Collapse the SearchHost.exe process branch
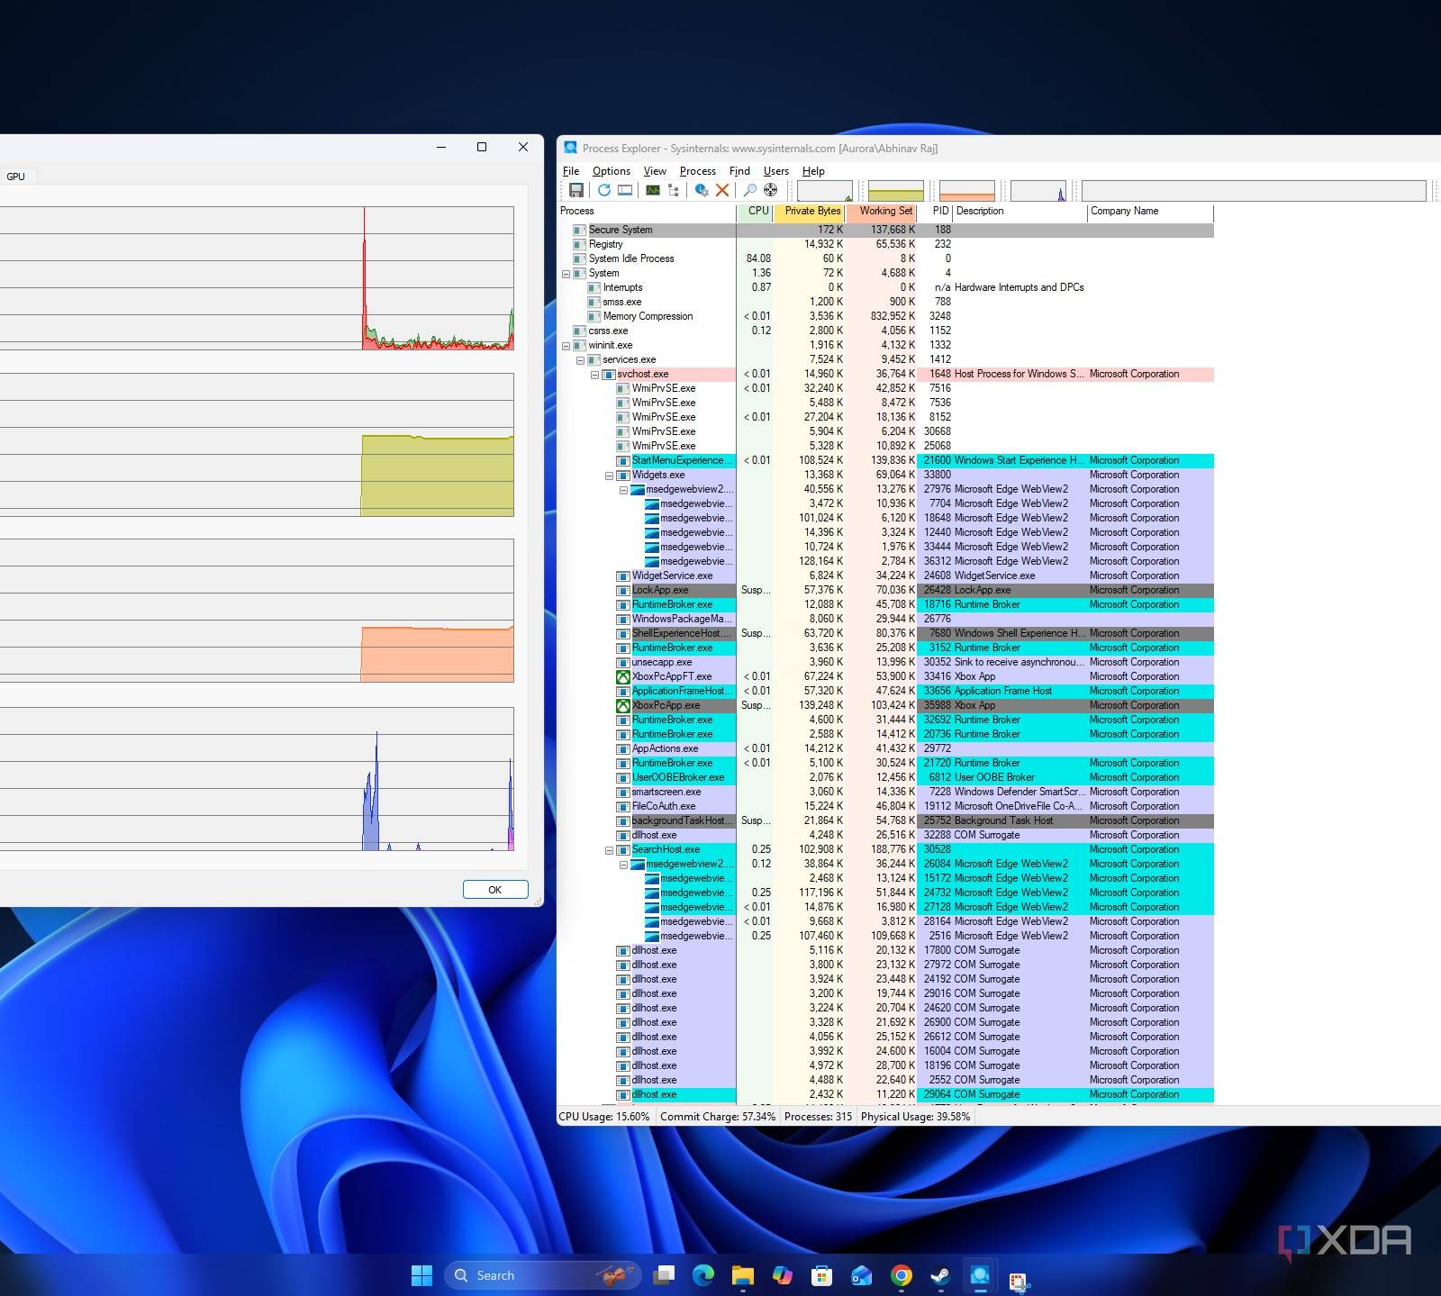The width and height of the screenshot is (1441, 1296). tap(609, 850)
